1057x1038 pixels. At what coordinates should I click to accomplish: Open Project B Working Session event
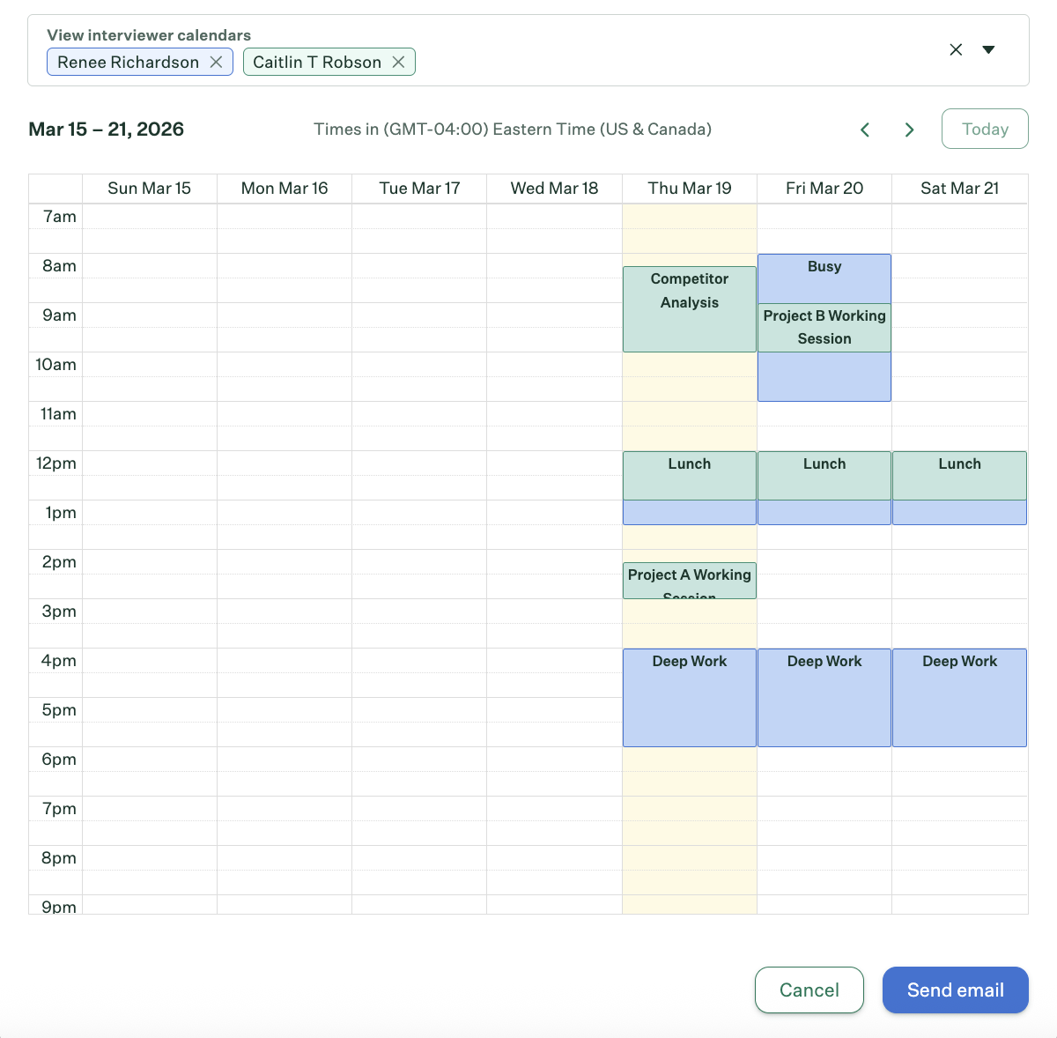pyautogui.click(x=824, y=327)
